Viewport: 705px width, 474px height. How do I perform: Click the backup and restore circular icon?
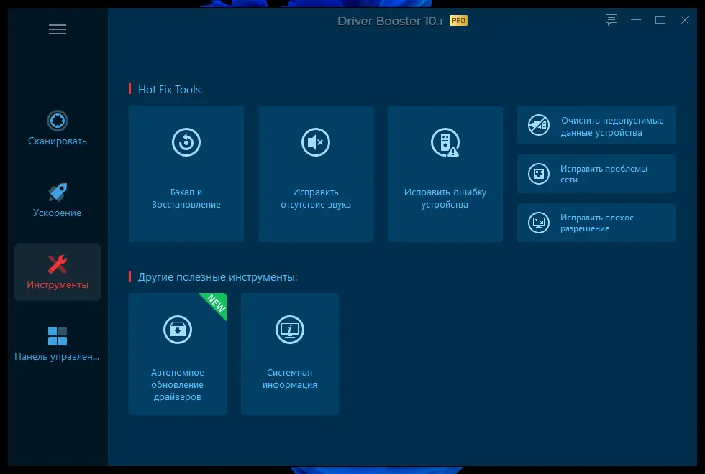click(186, 142)
